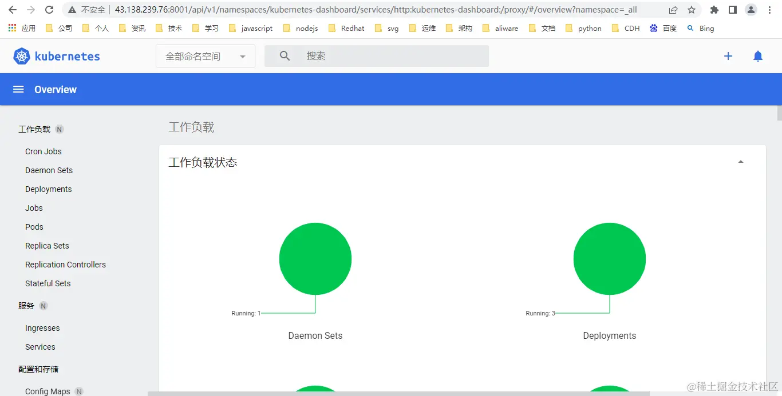This screenshot has height=396, width=782.
Task: Open the Bing bookmark
Action: click(700, 28)
